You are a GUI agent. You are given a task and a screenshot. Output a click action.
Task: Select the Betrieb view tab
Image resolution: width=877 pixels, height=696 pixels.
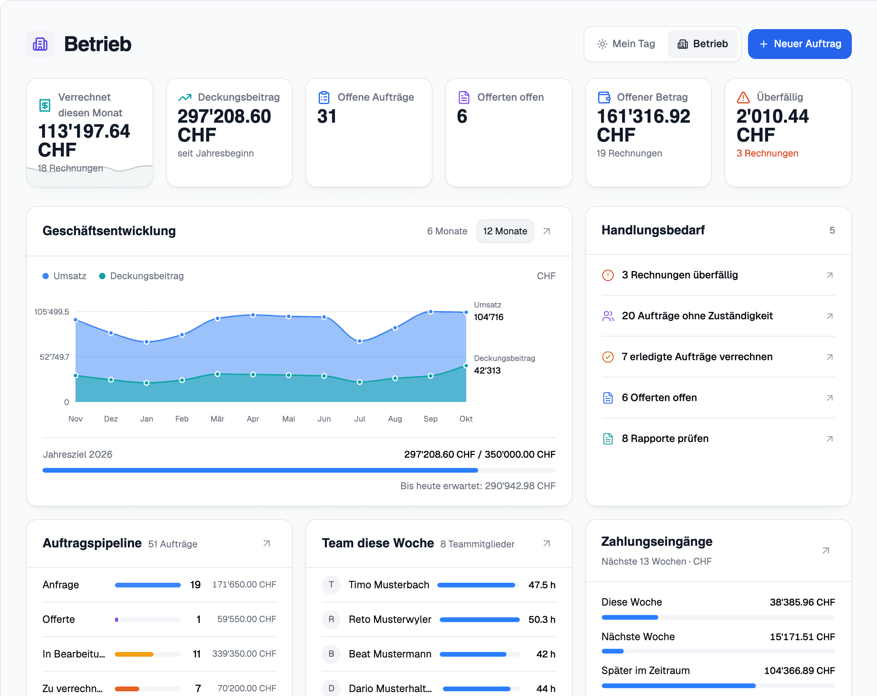tap(702, 44)
